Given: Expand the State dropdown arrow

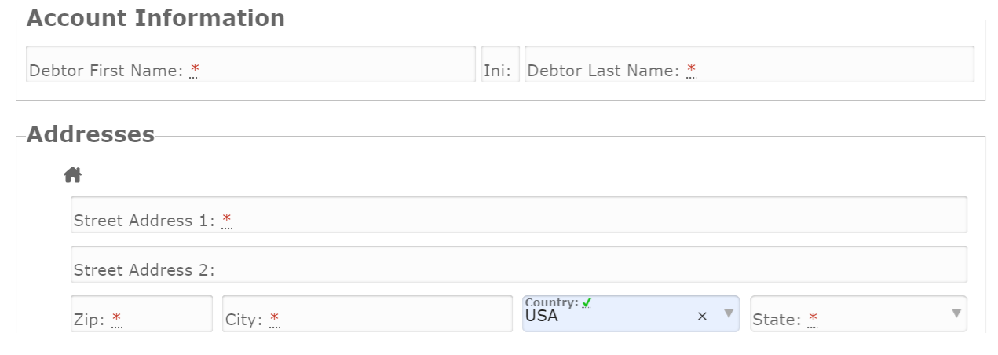Looking at the screenshot, I should 956,314.
